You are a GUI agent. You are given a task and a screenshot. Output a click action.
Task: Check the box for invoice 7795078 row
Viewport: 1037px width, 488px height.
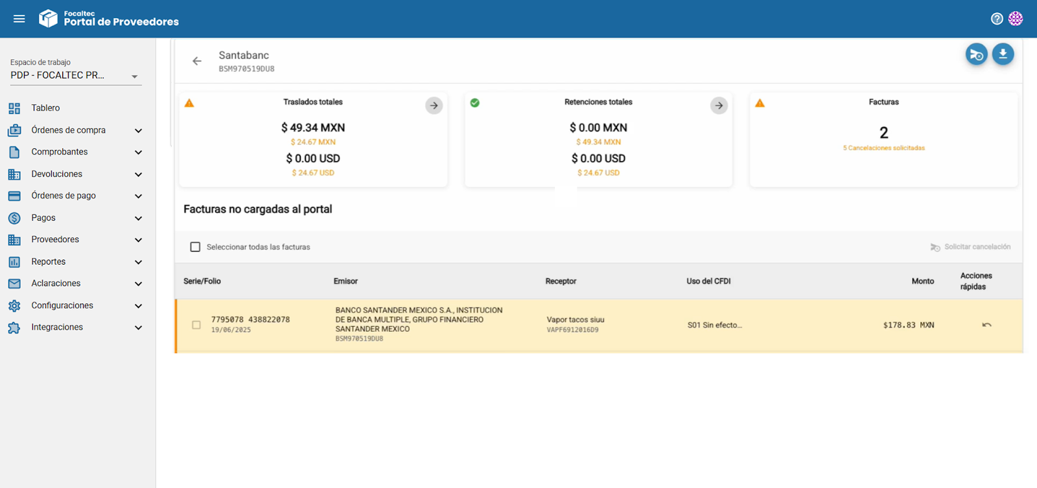[x=196, y=325]
